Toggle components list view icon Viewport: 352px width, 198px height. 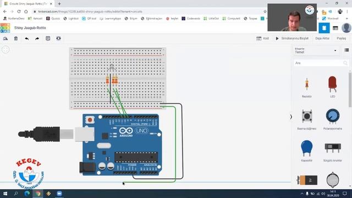[346, 50]
